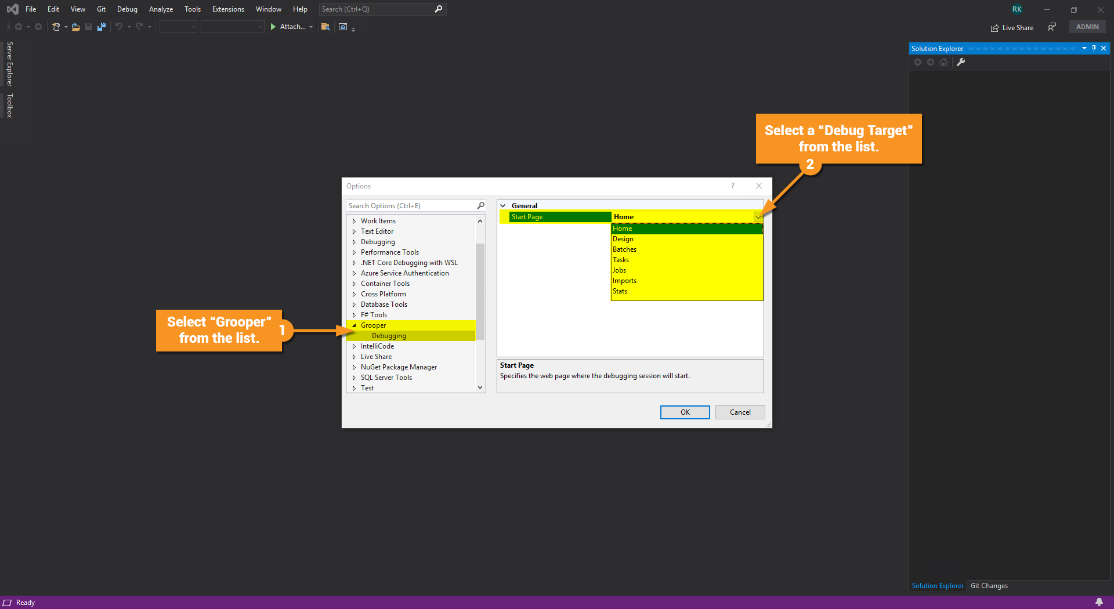Open the Attach button dropdown arrow
This screenshot has height=609, width=1114.
(x=311, y=27)
